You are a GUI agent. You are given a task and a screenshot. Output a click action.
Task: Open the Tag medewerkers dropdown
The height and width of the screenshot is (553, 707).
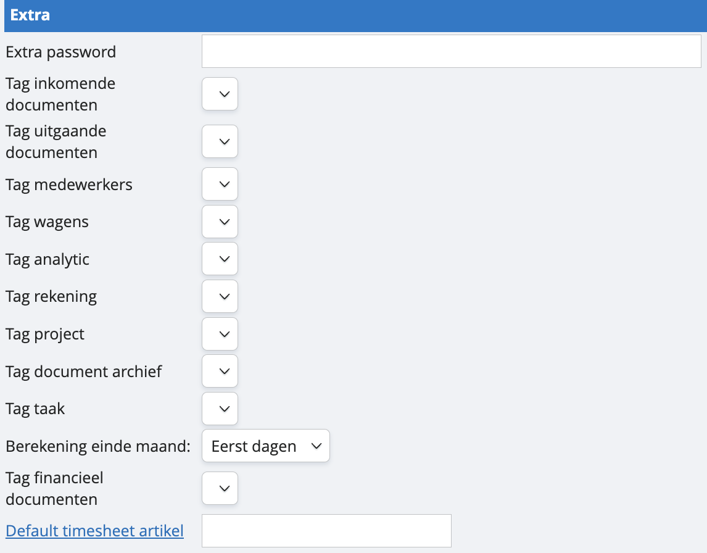(x=220, y=184)
